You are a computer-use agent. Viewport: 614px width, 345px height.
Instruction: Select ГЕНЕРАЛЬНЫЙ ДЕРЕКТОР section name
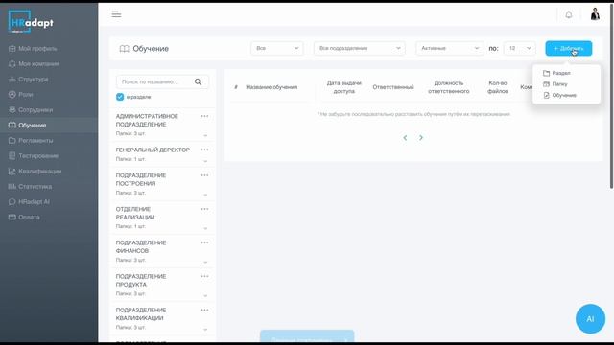pos(153,149)
